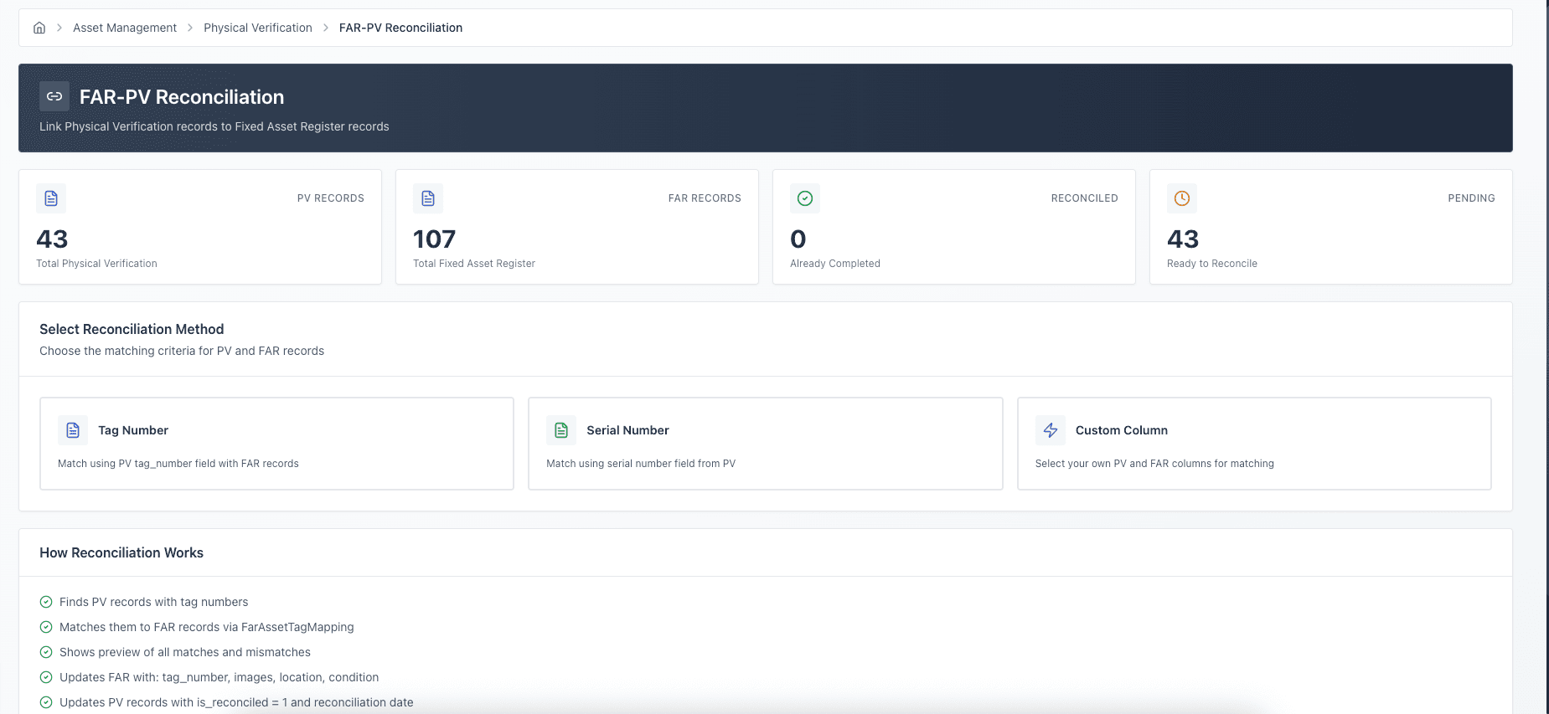Click the checkmark beside Finds PV records
This screenshot has width=1549, height=714.
coord(46,602)
